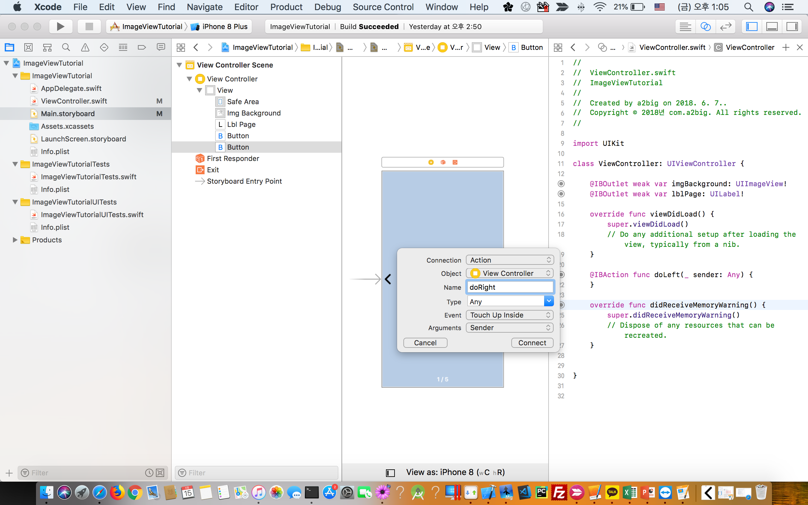Open the Arguments dropdown
Screen dimensions: 808x505
pyautogui.click(x=510, y=328)
